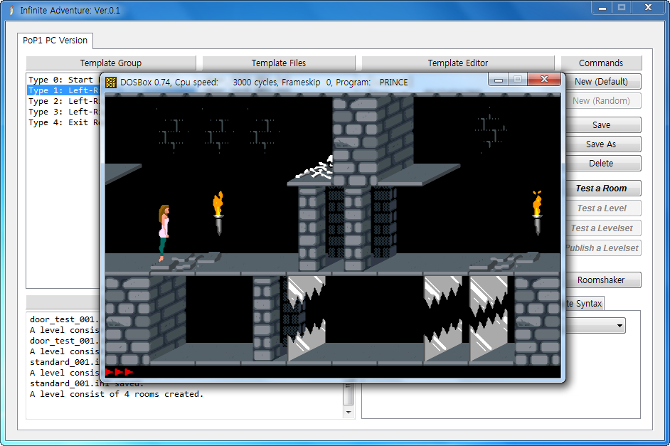The width and height of the screenshot is (670, 446).
Task: Close the DOSBox window
Action: [x=544, y=80]
